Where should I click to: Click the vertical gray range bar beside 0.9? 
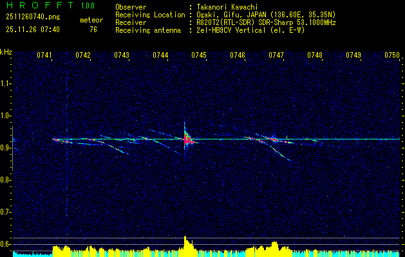[x=12, y=148]
